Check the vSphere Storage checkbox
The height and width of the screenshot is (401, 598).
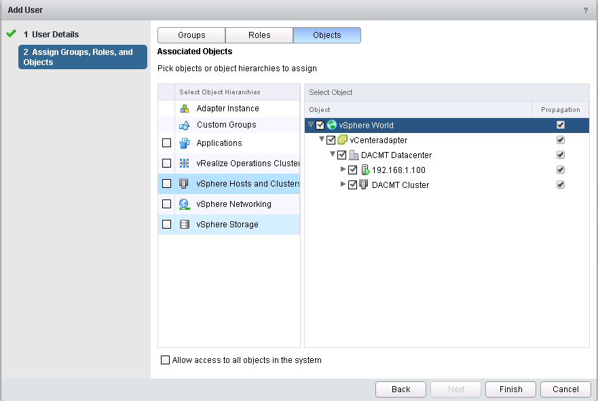(167, 224)
